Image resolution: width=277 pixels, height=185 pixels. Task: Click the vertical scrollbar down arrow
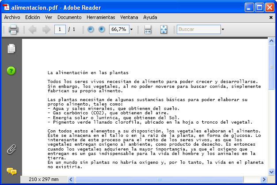[x=272, y=172]
